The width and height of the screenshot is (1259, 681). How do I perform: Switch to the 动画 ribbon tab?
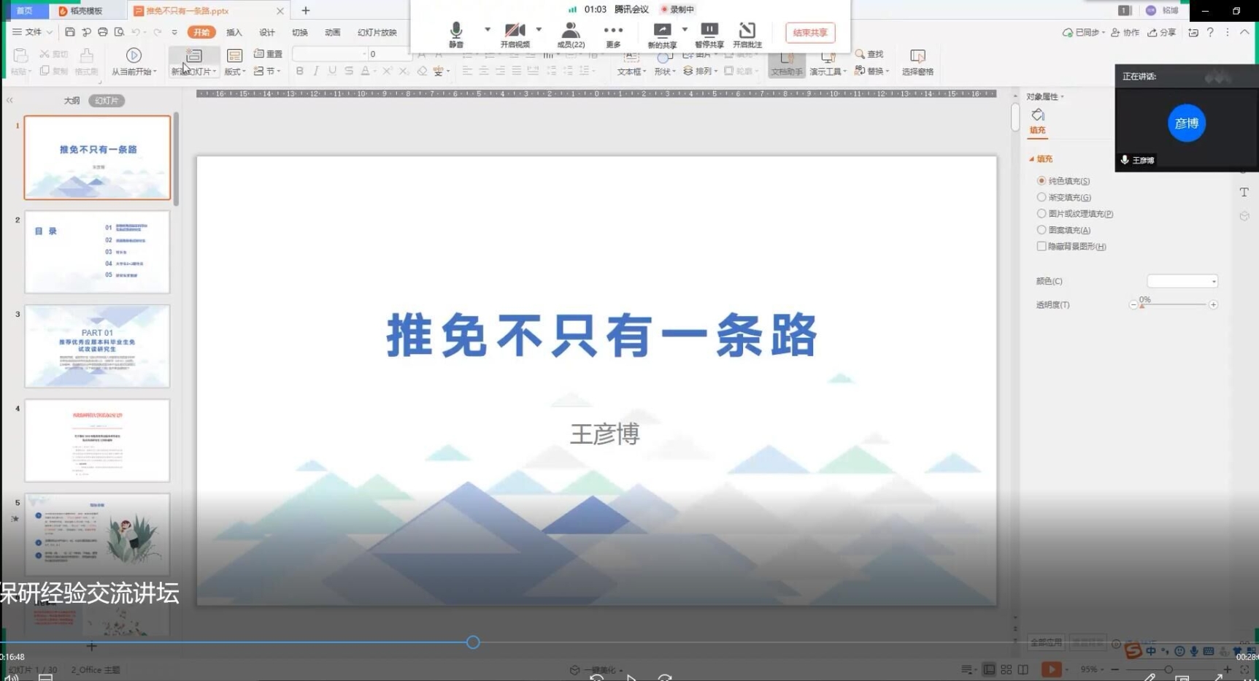coord(333,32)
